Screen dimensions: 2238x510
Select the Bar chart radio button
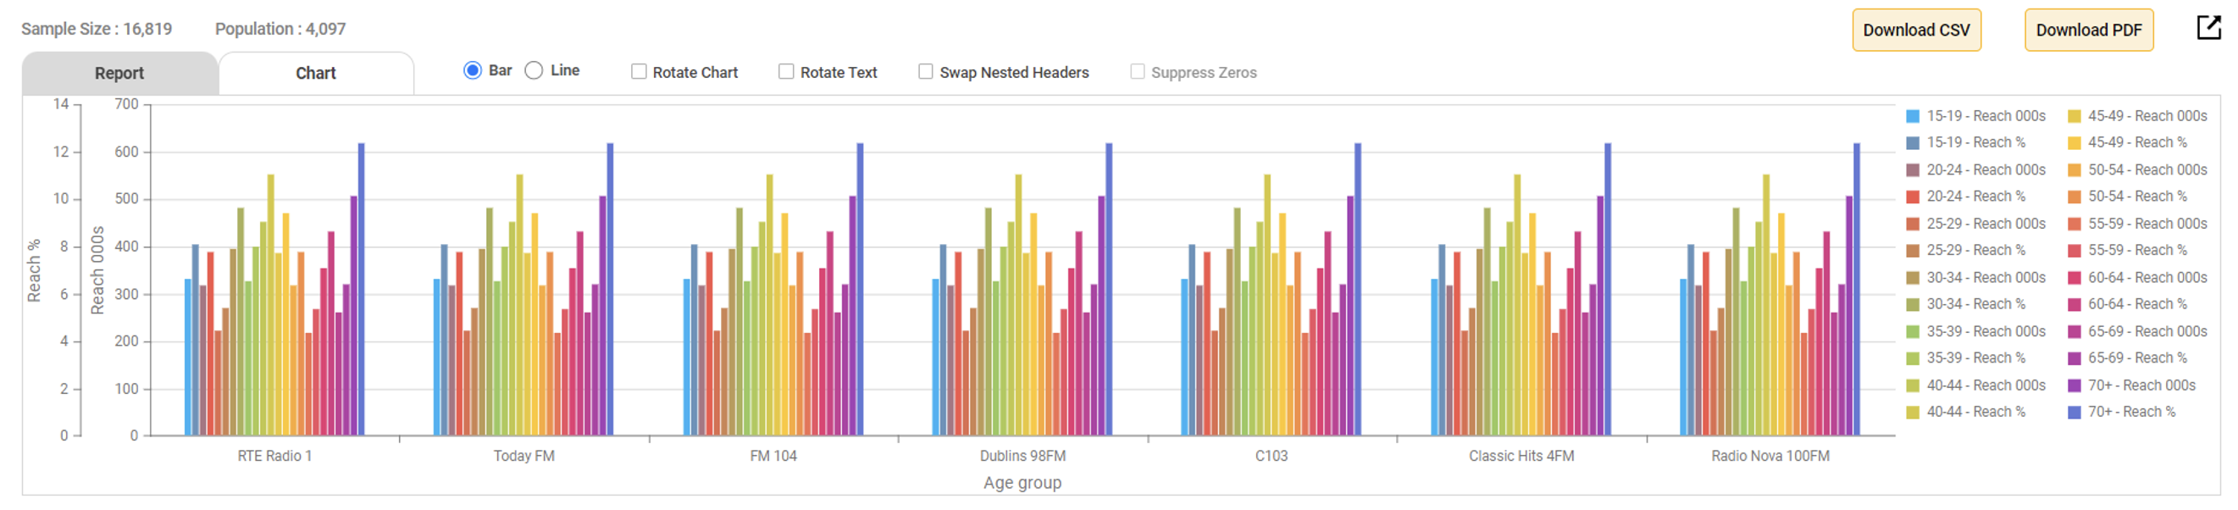(x=472, y=70)
